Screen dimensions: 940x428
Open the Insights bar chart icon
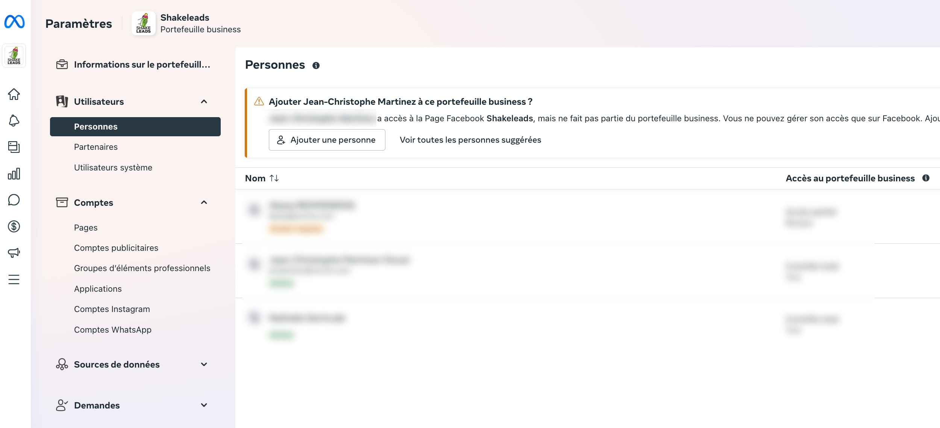tap(14, 174)
